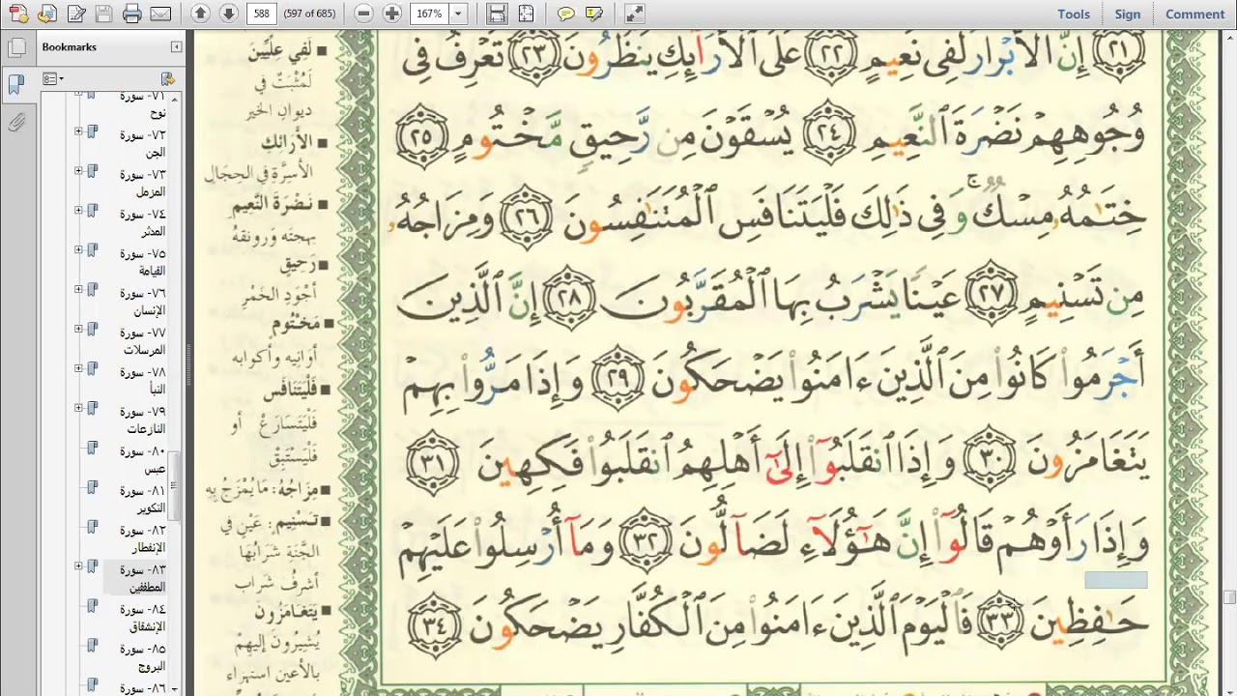Image resolution: width=1237 pixels, height=696 pixels.
Task: Expand bookmark ٧٣ سورة المزمل
Action: [x=78, y=171]
